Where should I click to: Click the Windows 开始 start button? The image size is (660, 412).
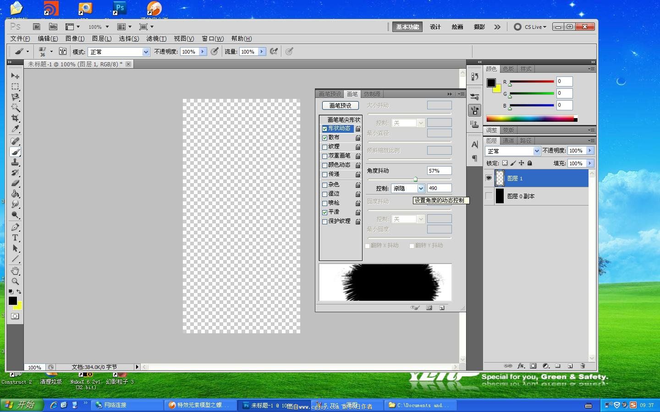click(22, 405)
